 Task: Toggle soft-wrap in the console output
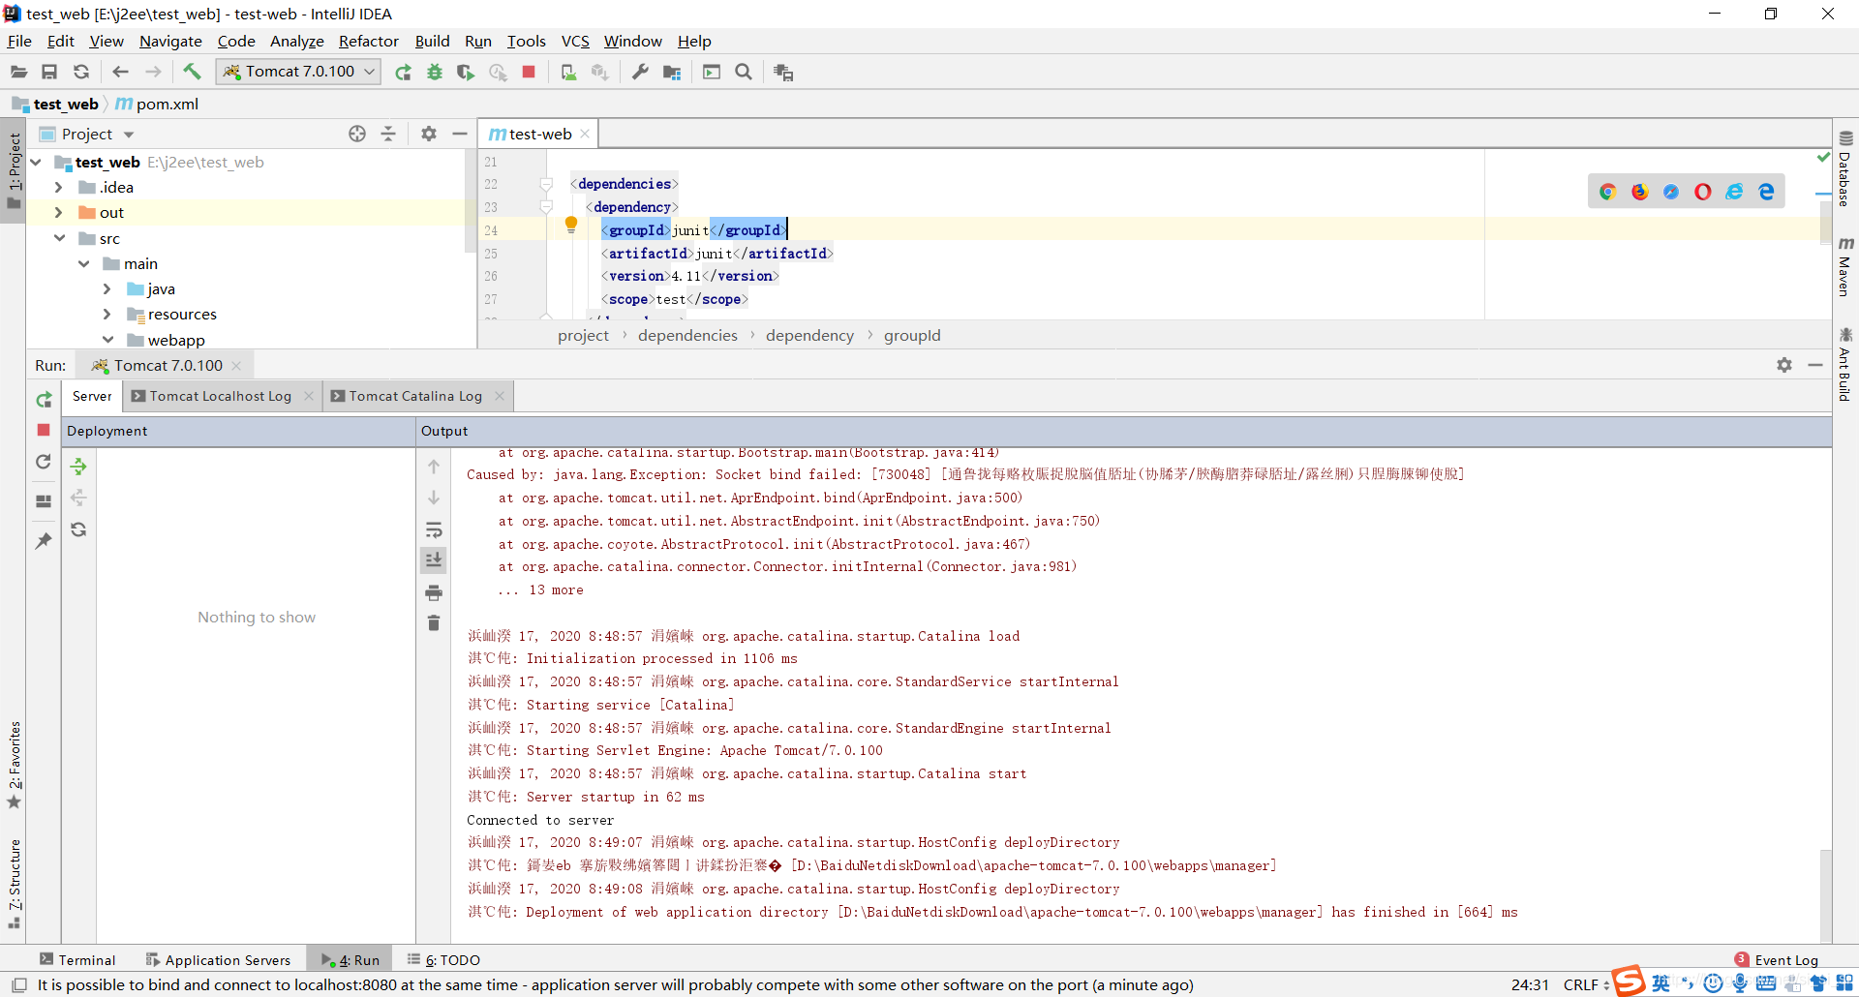tap(434, 529)
